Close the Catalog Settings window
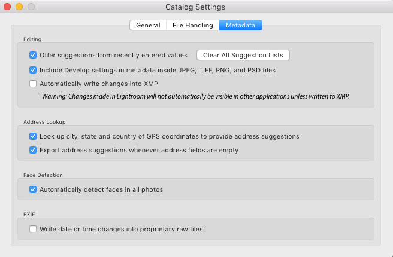 [x=7, y=7]
